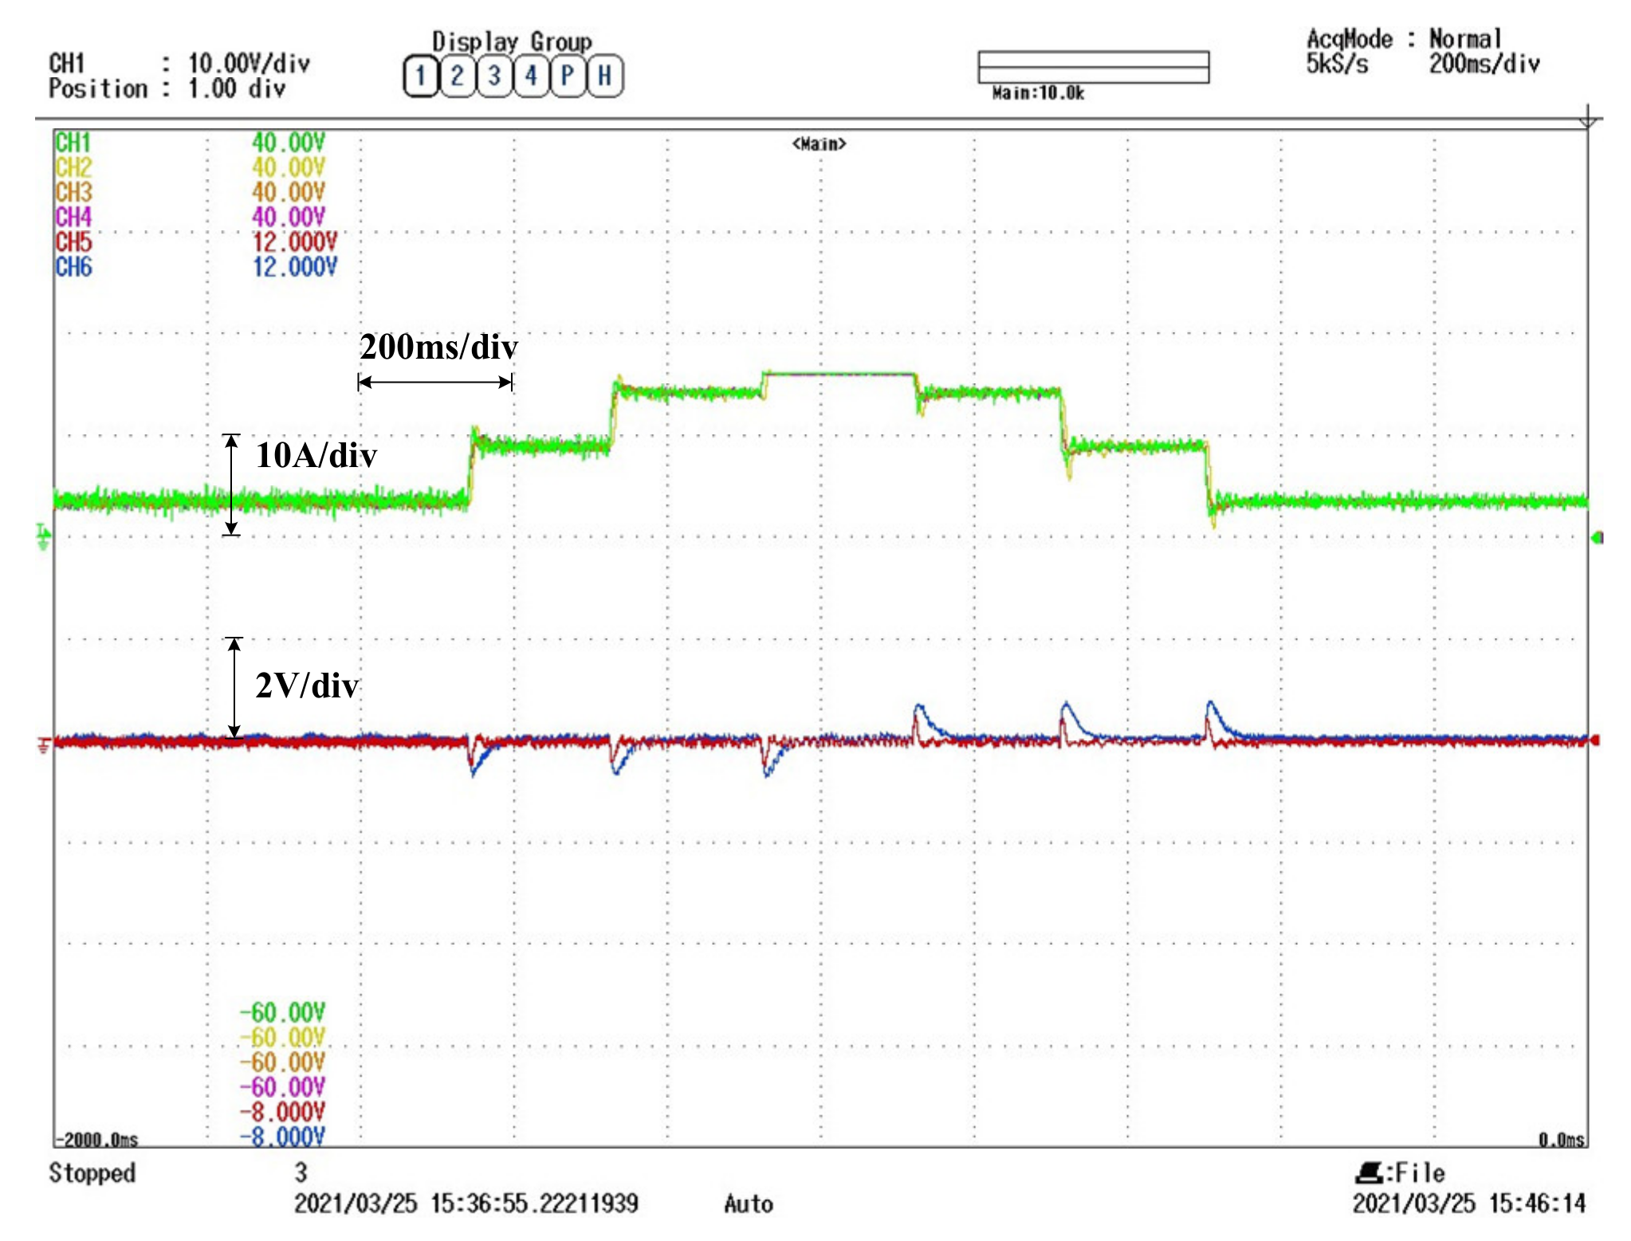Click the P display group button
This screenshot has width=1631, height=1241.
[568, 77]
